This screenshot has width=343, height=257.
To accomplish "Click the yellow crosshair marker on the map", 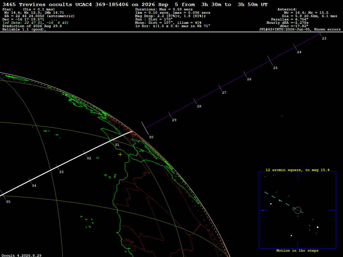I will (120, 155).
